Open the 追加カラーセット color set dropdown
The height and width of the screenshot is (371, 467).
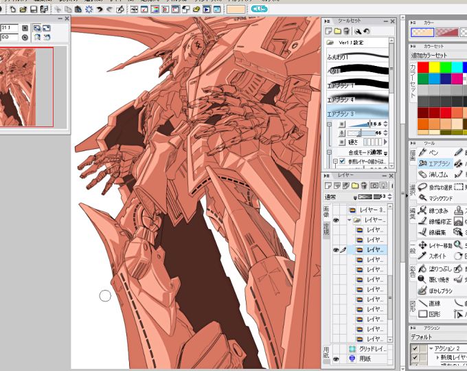[438, 56]
